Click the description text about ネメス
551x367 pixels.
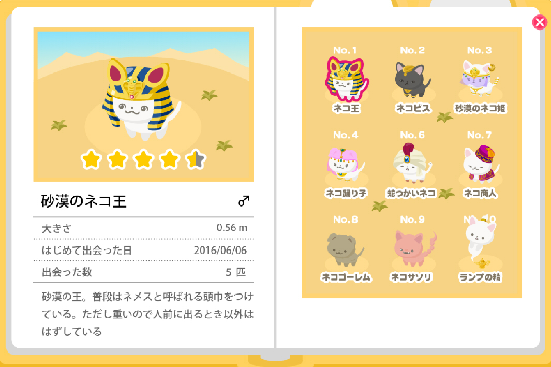pos(147,314)
